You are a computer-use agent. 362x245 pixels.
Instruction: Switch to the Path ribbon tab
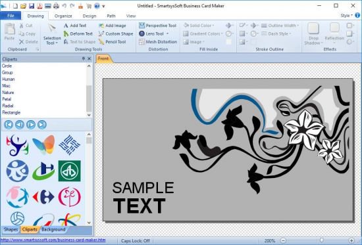(111, 16)
